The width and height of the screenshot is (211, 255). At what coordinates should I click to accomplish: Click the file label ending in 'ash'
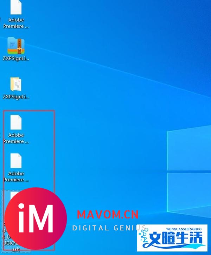(16, 249)
